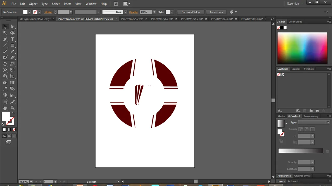Switch to the Brushes panel tab
Viewport: 332px width, 186px height.
click(x=296, y=69)
